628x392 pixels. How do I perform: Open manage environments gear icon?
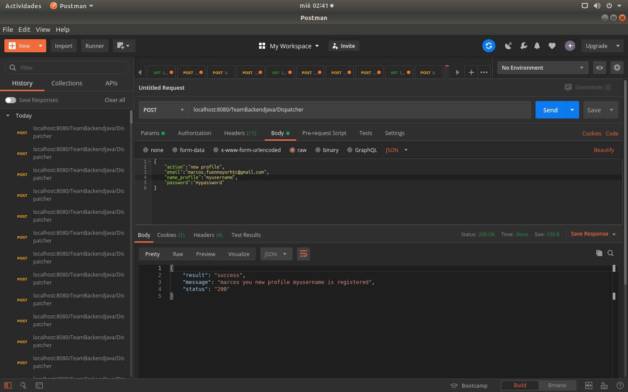617,68
